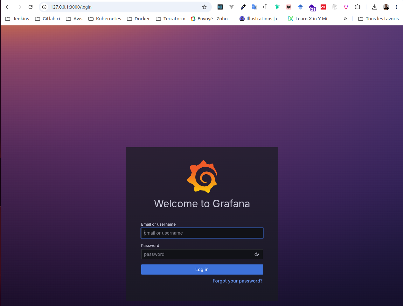Show downloads from toolbar icon
This screenshot has width=403, height=306.
375,7
